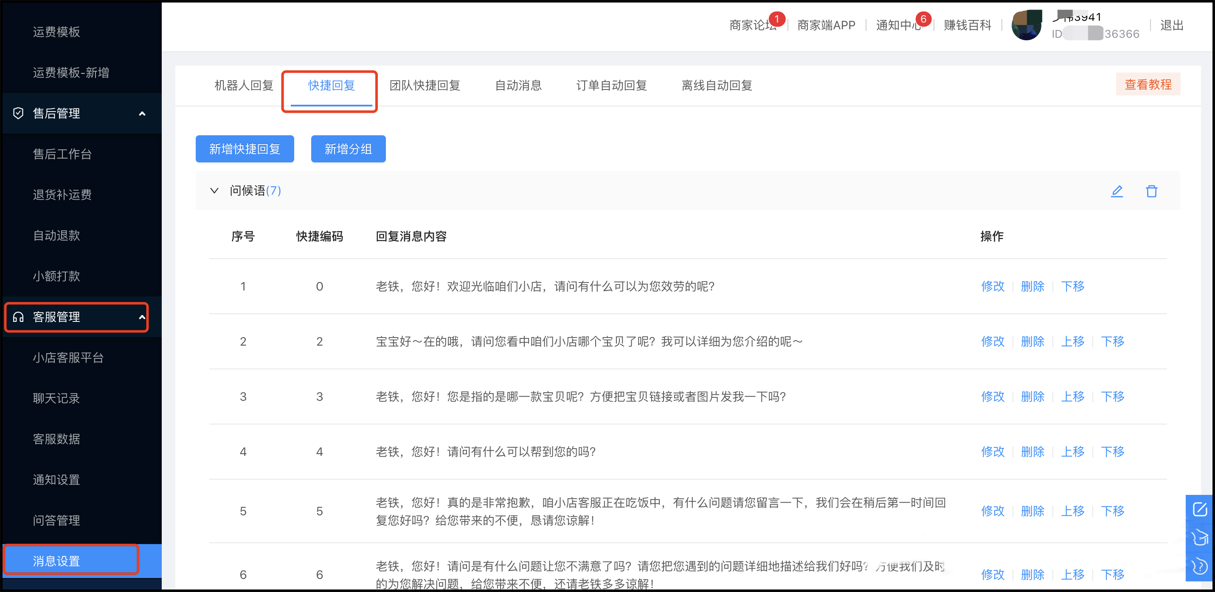Open 退货补运费 sidebar item
The height and width of the screenshot is (592, 1215).
(62, 194)
